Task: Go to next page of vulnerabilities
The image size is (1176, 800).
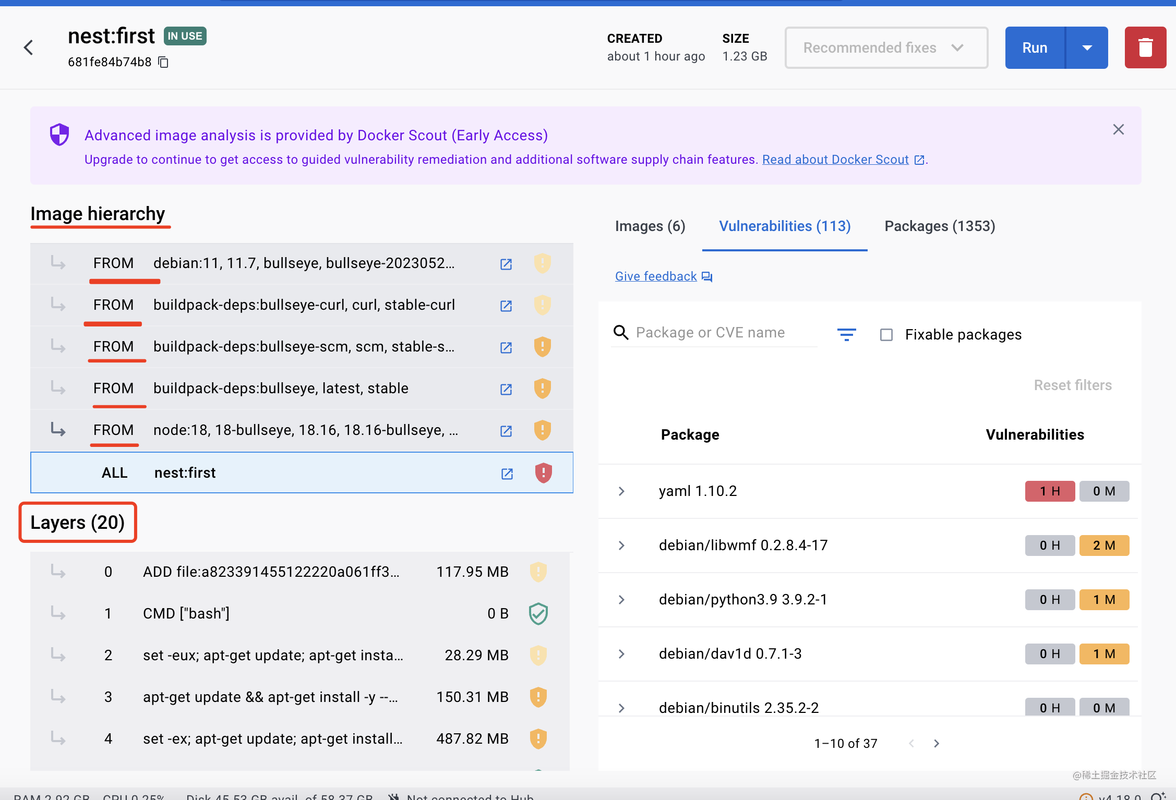Action: 936,744
